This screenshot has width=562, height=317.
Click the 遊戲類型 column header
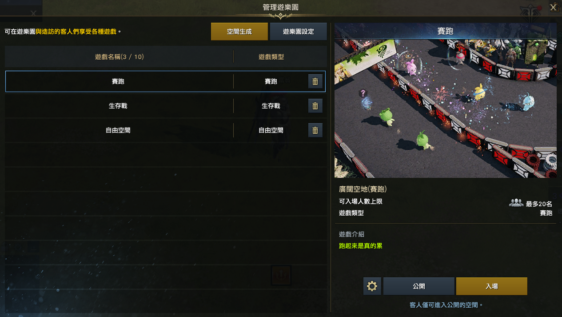click(271, 57)
